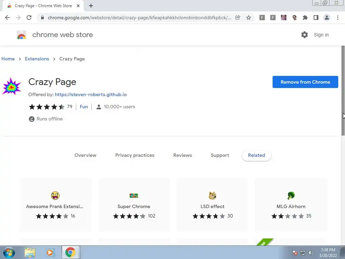
Task: Click the Awesome Prank smiley icon
Action: coord(55,196)
